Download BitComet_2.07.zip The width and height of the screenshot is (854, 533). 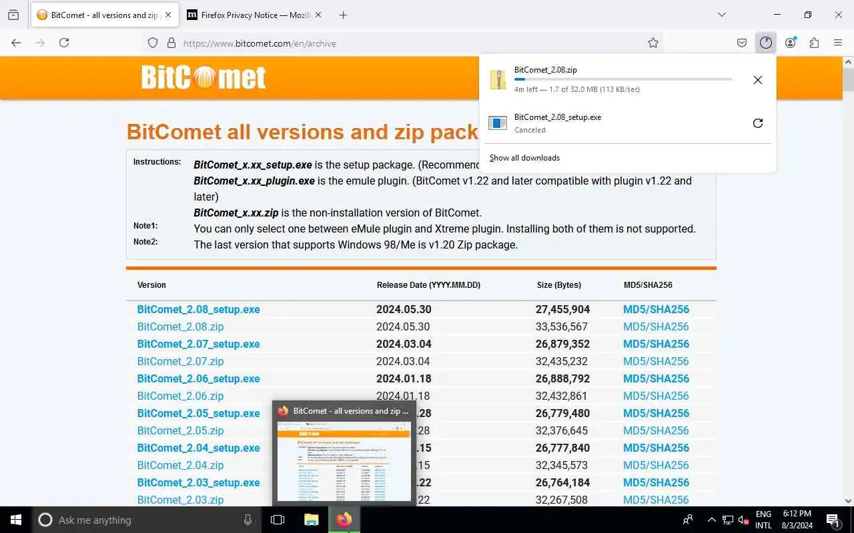[x=180, y=361]
